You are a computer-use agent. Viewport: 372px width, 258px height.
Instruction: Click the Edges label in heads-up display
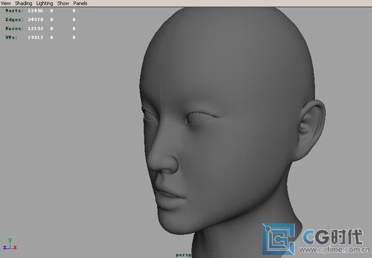pyautogui.click(x=14, y=19)
